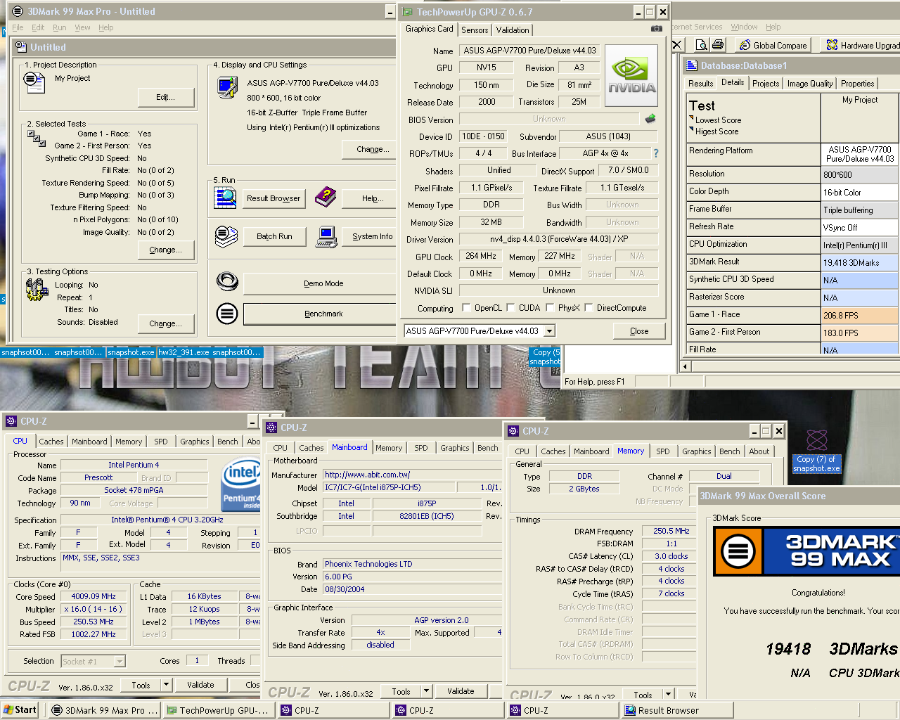Screen dimensions: 900x720
Task: Click the Batch Run button
Action: [274, 236]
